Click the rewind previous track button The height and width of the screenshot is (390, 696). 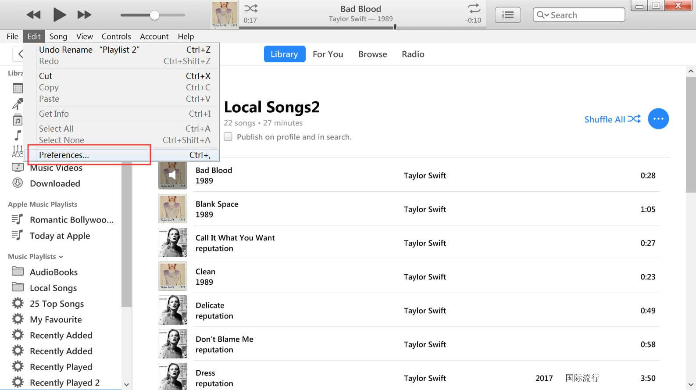coord(33,15)
